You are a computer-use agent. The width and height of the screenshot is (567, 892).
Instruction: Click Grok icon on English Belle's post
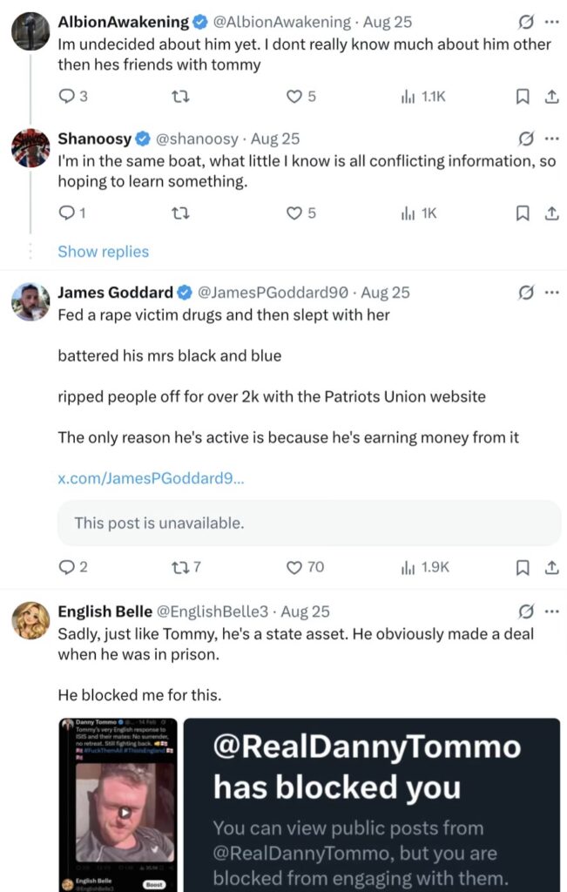tap(526, 612)
